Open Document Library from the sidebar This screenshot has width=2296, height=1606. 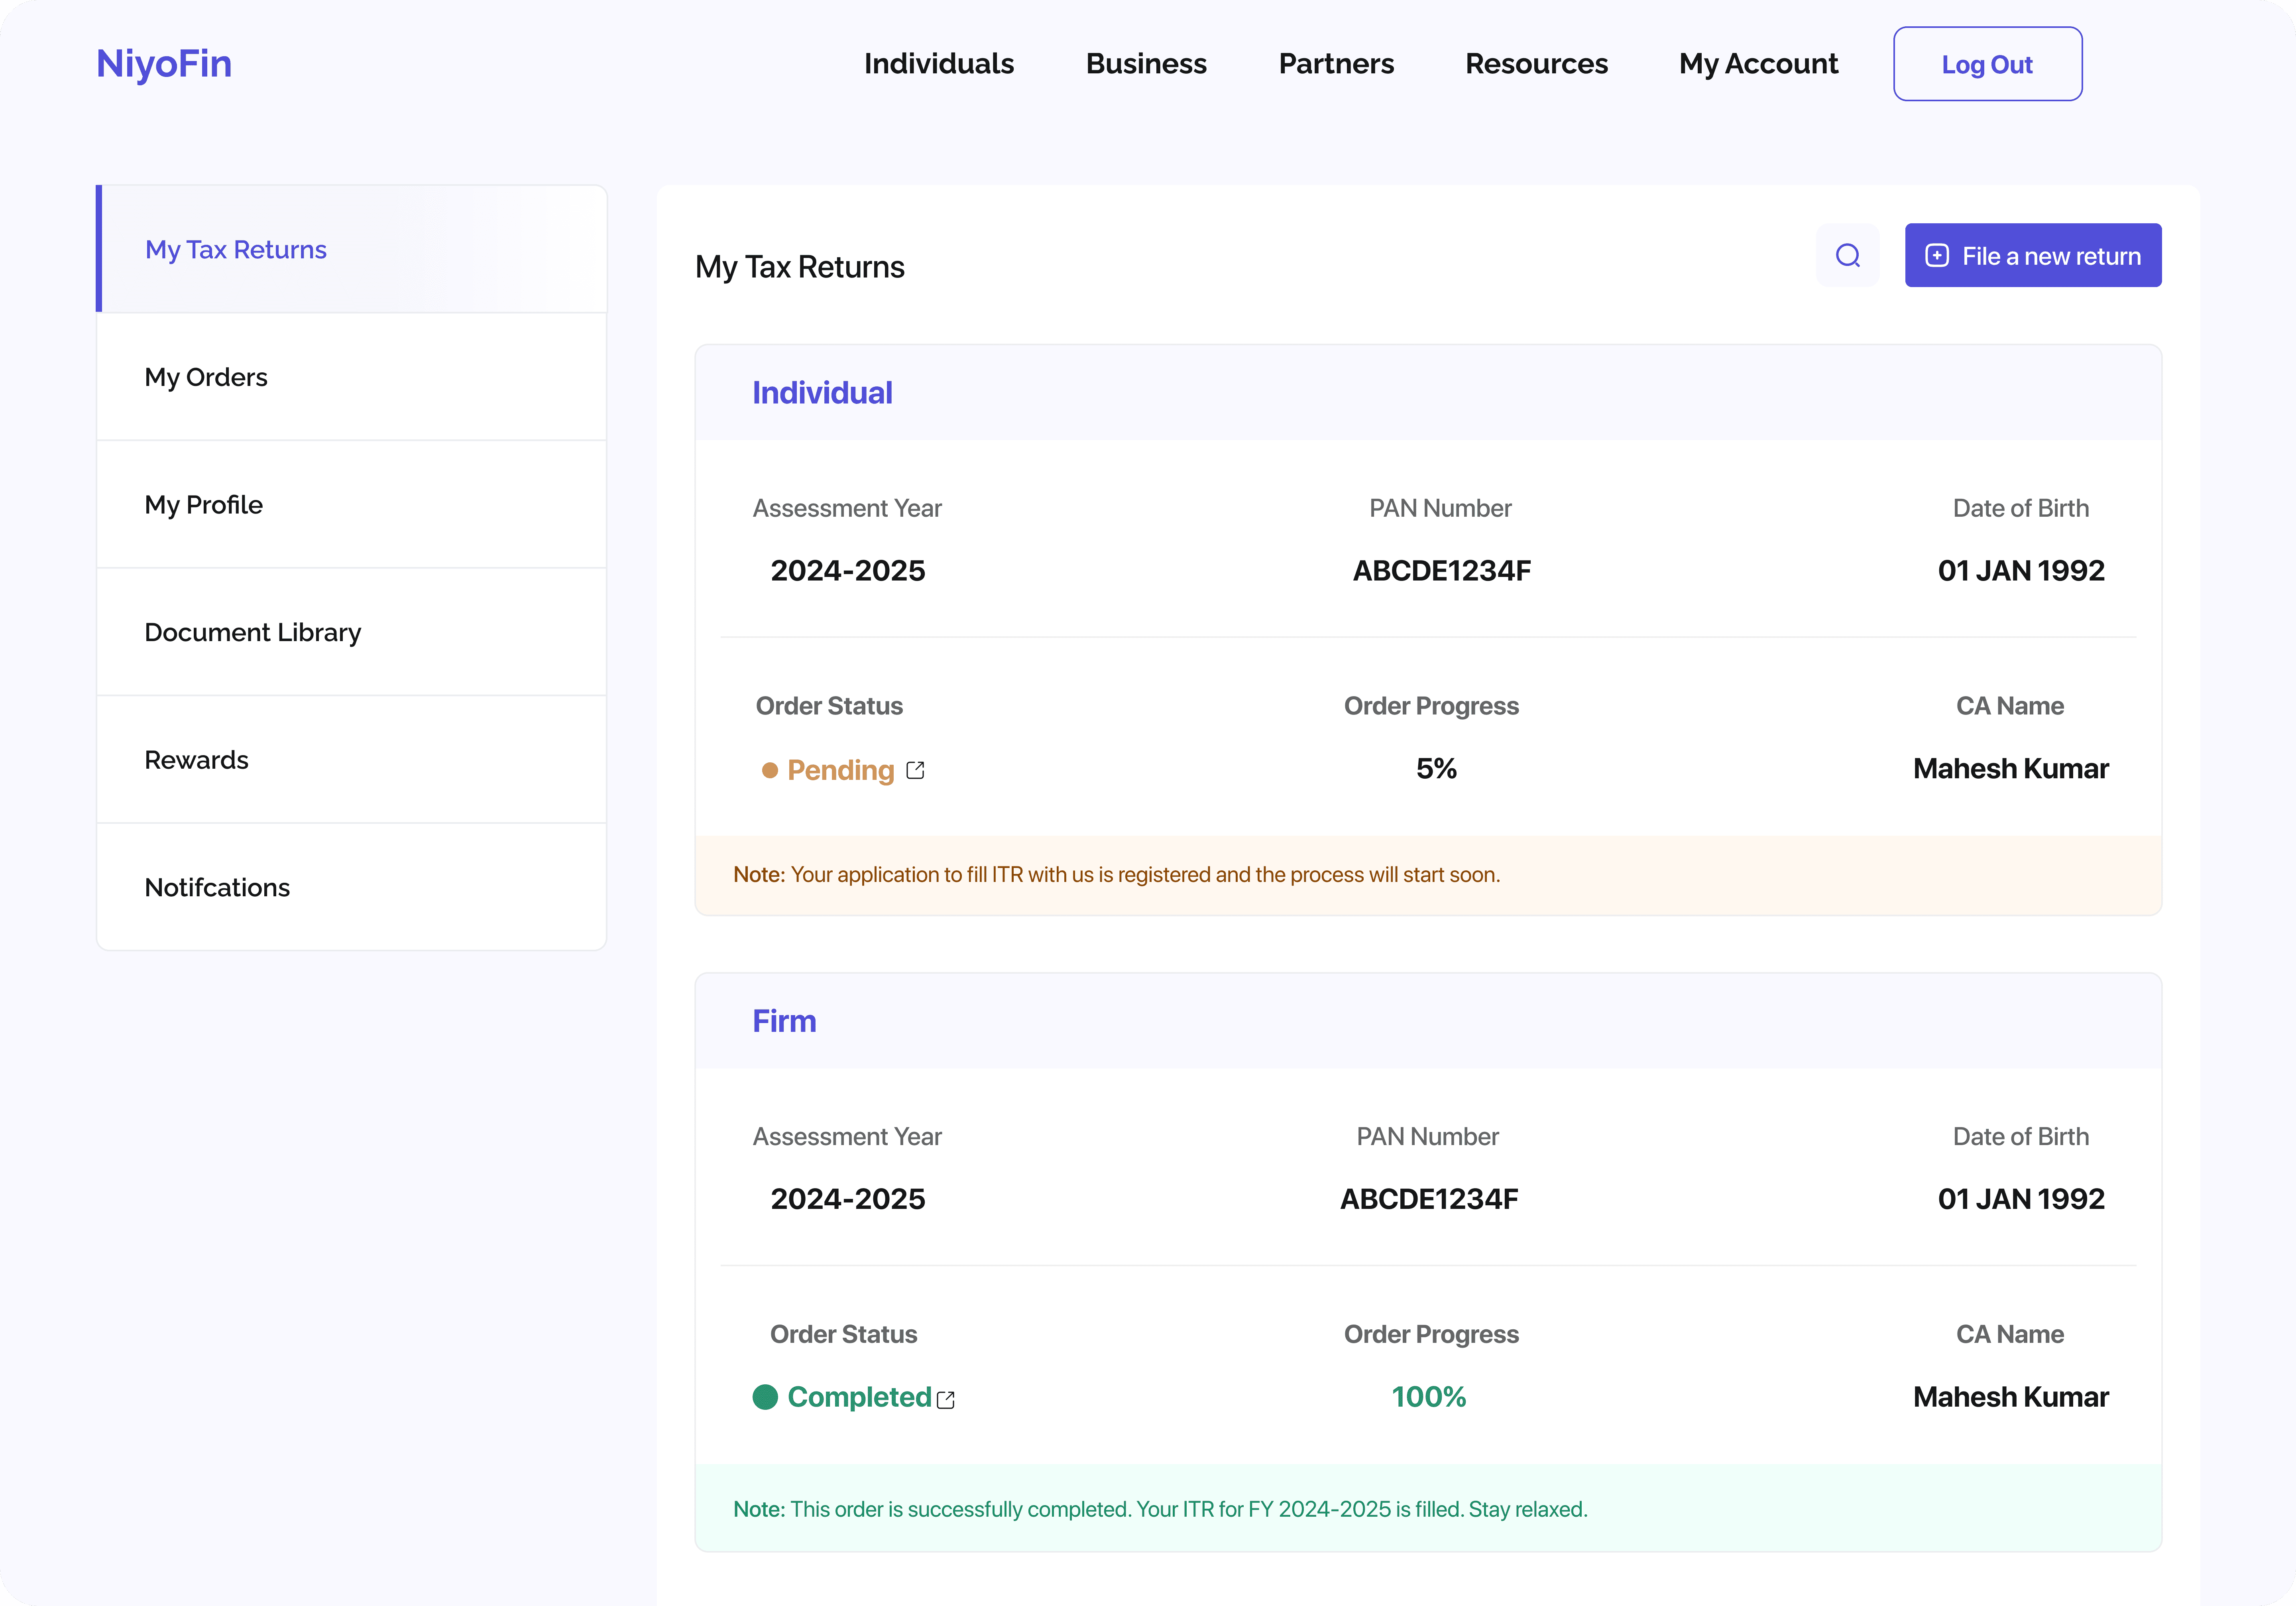coord(253,632)
